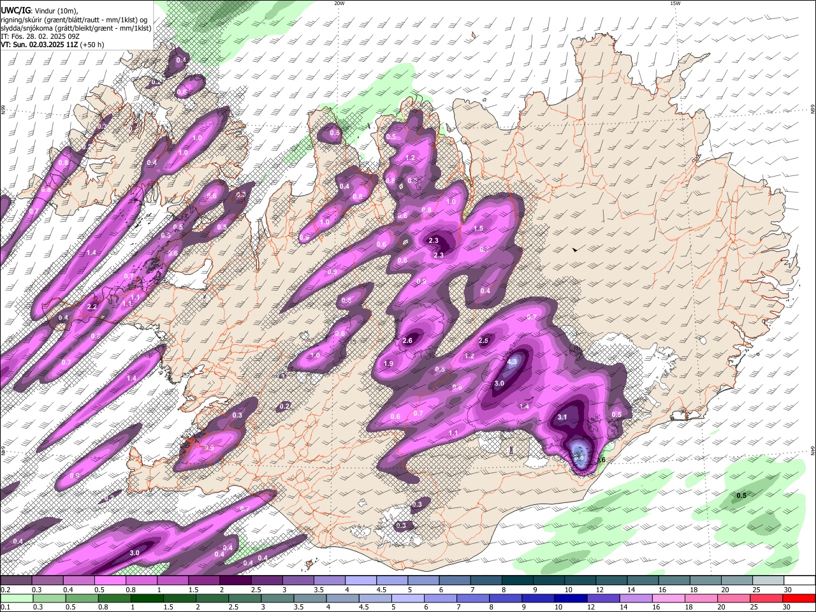Viewport: 816px width, 612px height.
Task: Pick upper scale swatch between 6 and 7
Action: click(455, 580)
